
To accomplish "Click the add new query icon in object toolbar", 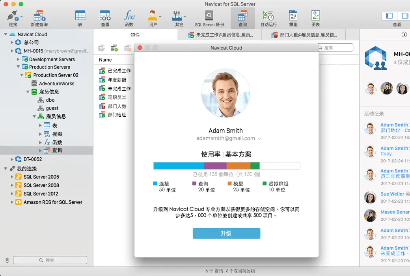I will [114, 48].
